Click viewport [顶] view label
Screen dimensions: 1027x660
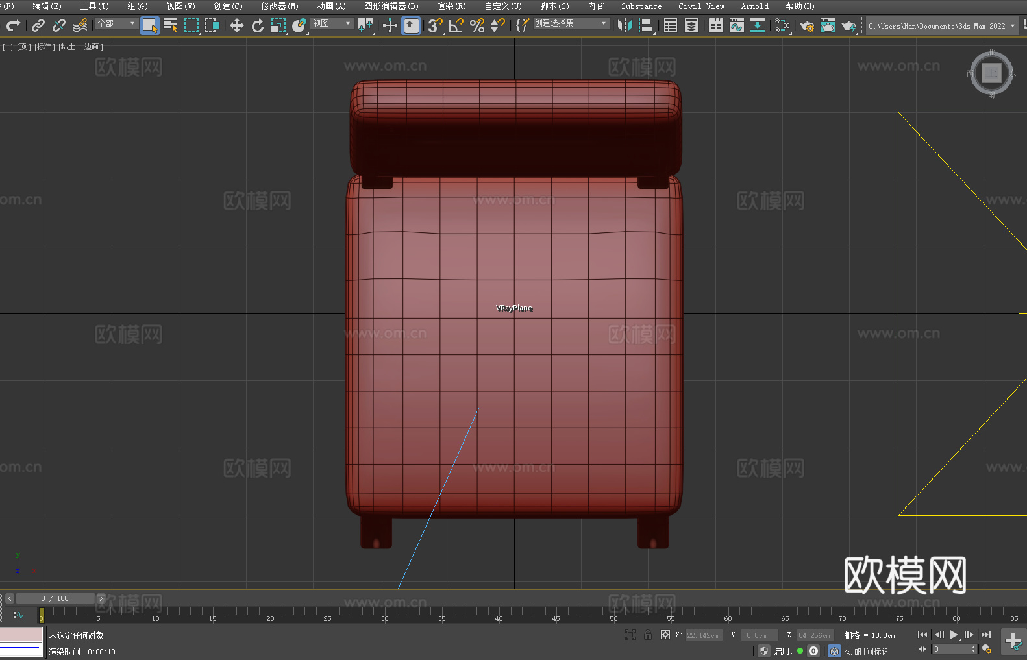point(24,47)
